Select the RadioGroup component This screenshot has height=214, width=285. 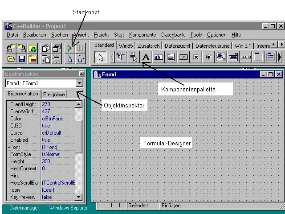270,58
